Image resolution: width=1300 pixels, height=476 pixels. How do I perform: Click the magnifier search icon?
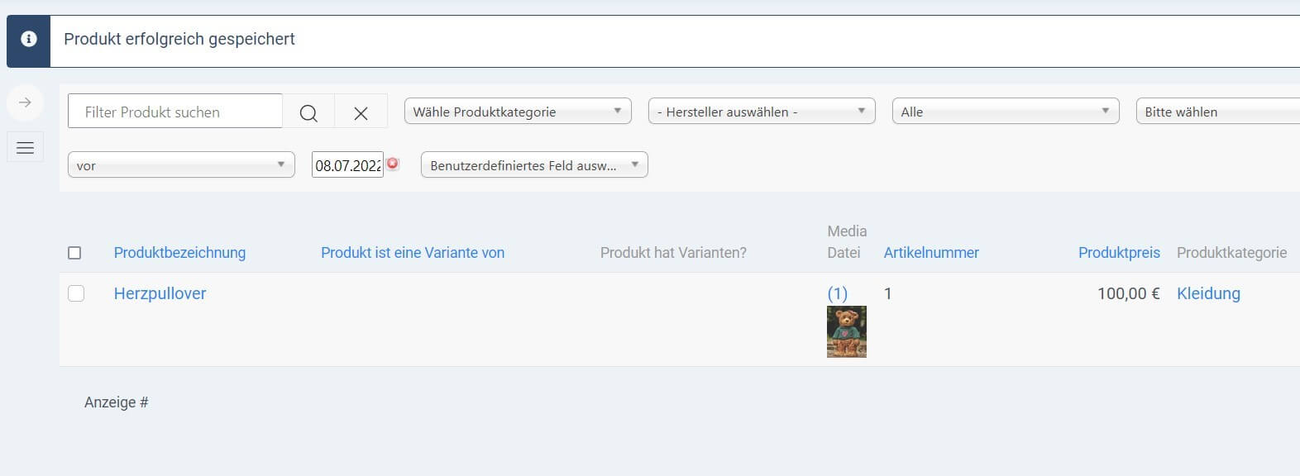[308, 112]
